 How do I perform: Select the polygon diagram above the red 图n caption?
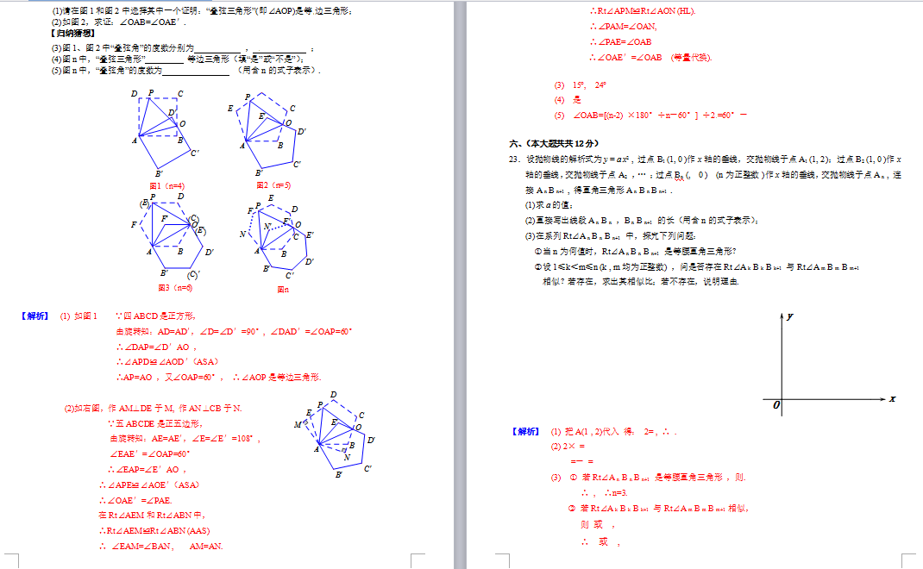click(277, 236)
